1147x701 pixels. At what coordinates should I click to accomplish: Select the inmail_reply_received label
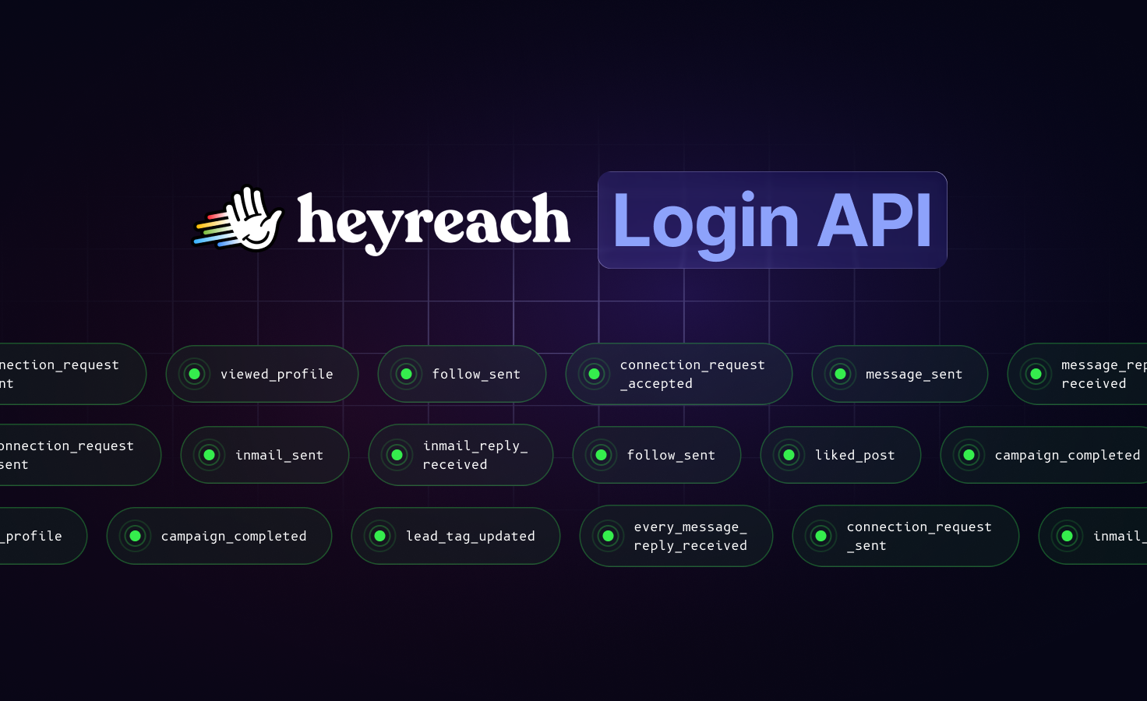pos(475,455)
